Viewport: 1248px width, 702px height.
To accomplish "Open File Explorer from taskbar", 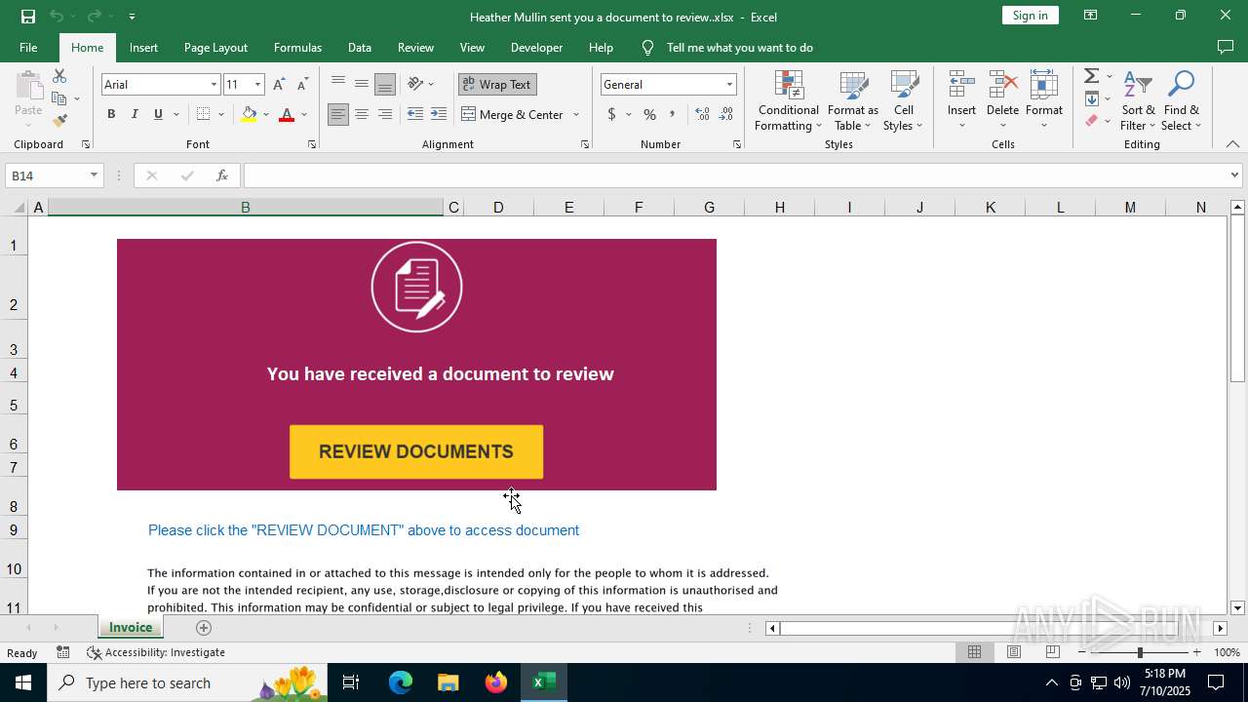I will click(x=448, y=682).
